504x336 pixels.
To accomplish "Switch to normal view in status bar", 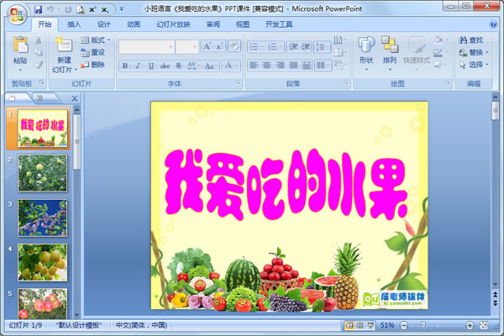I will pyautogui.click(x=349, y=325).
